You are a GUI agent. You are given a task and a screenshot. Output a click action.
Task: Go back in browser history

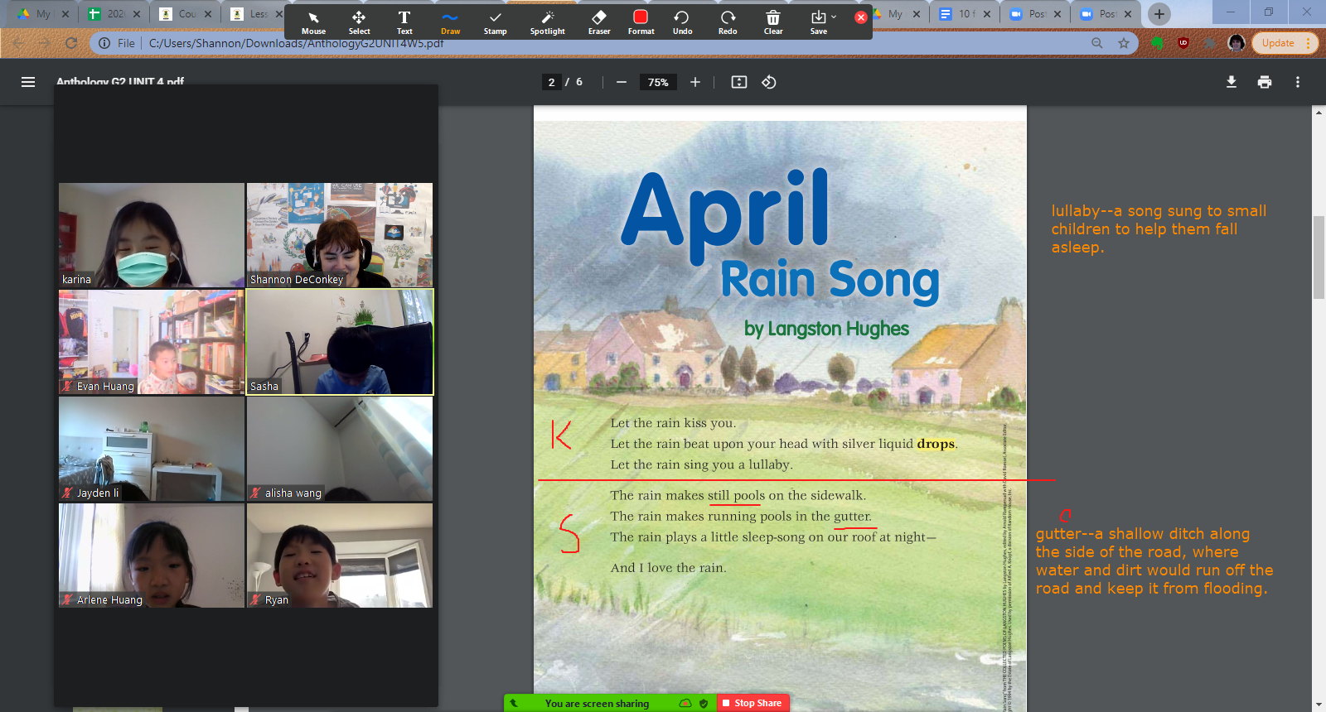(18, 43)
